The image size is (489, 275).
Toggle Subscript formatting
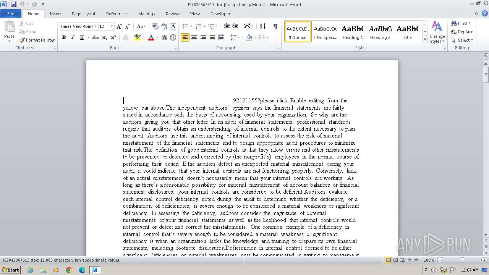pyautogui.click(x=105, y=37)
